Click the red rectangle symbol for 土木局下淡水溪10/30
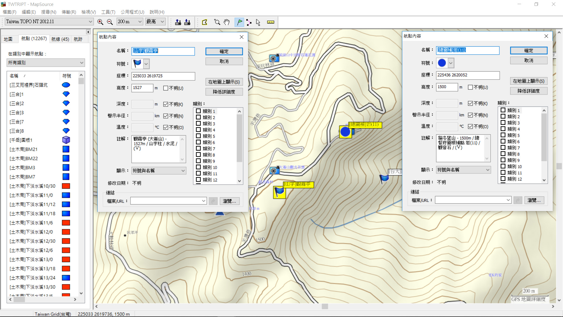This screenshot has height=317, width=563. click(x=66, y=186)
